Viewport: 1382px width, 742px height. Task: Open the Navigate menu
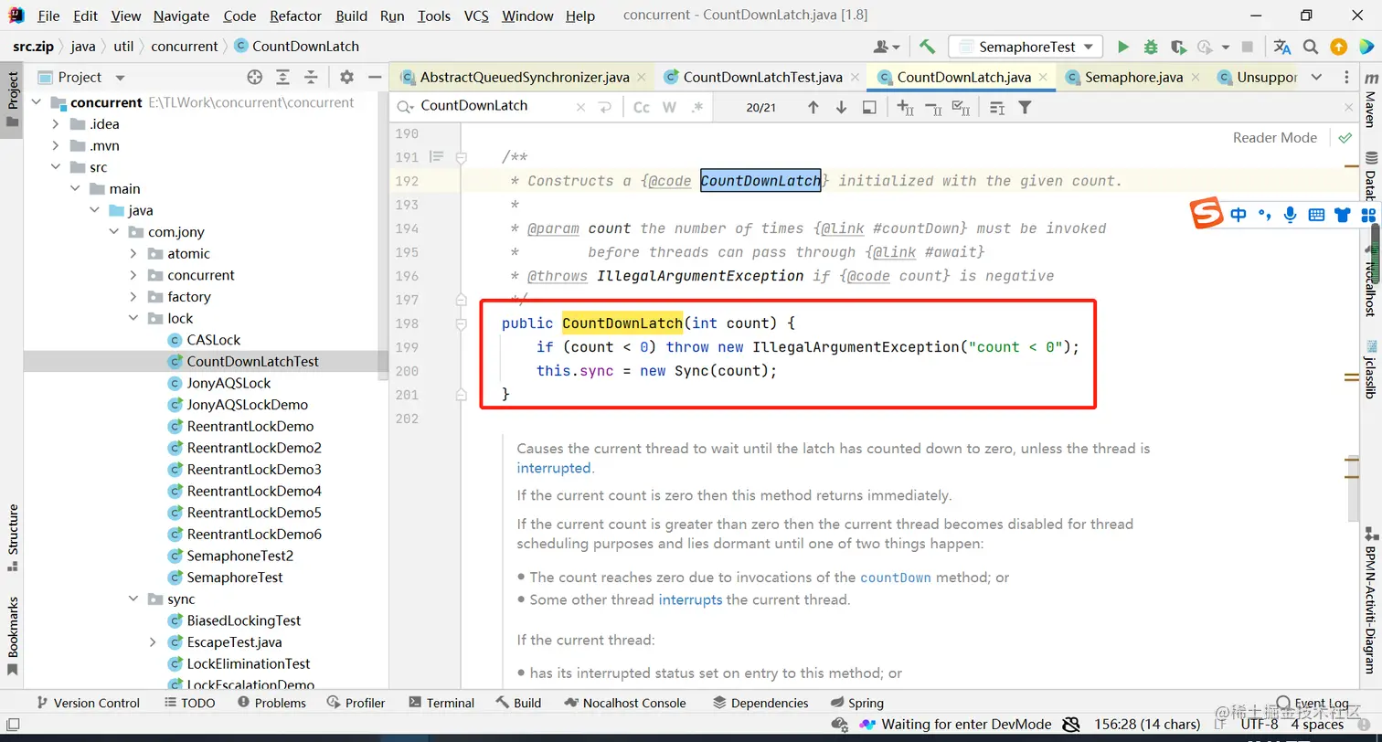click(181, 16)
